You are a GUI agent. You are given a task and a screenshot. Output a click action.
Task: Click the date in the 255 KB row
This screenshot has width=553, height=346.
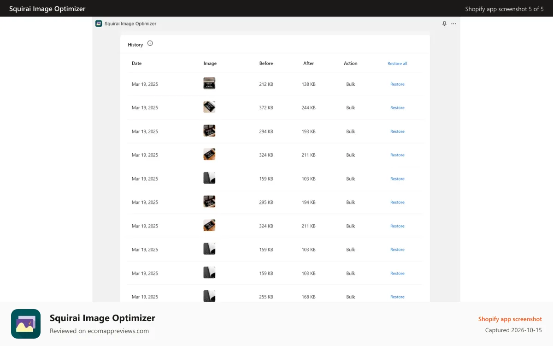pos(145,297)
